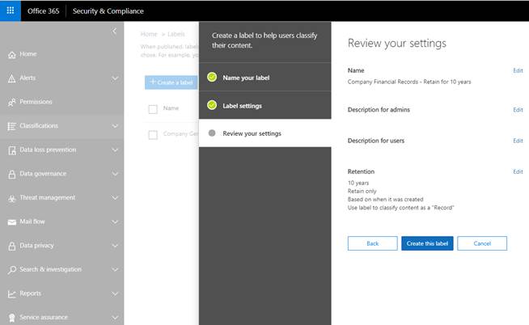Click Edit next to Retention
529x325 pixels.
click(x=518, y=171)
